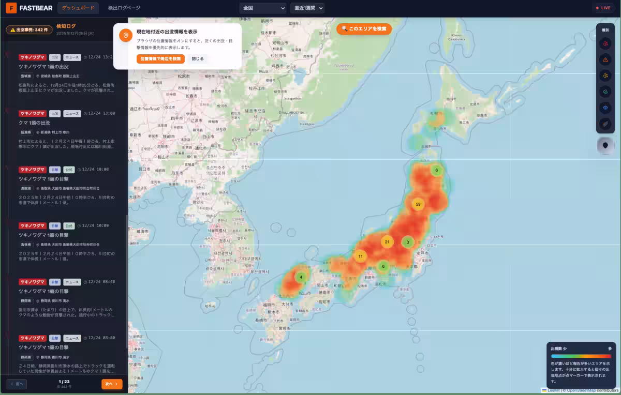Click the 位置情報で周辺を検索 button
Viewport: 621px width, 395px height.
[x=160, y=59]
